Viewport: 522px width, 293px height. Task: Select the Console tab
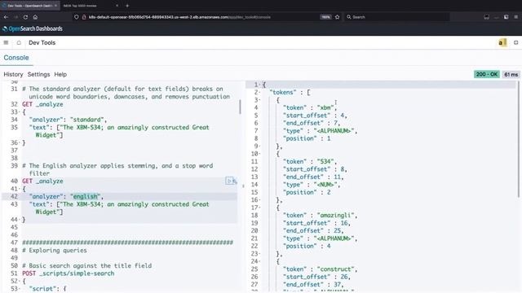(x=16, y=58)
